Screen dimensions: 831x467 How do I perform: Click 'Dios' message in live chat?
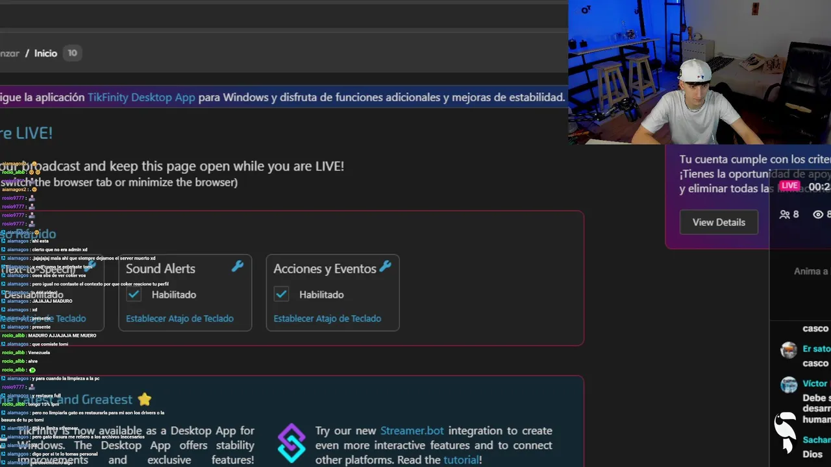pos(812,454)
